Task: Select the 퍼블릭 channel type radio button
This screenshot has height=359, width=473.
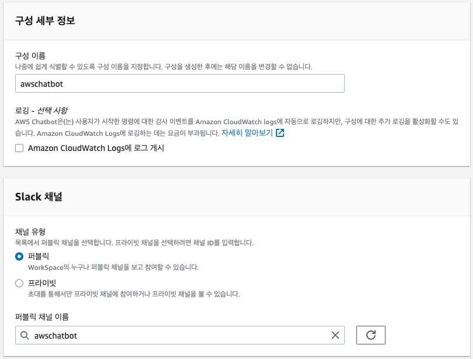Action: [19, 256]
